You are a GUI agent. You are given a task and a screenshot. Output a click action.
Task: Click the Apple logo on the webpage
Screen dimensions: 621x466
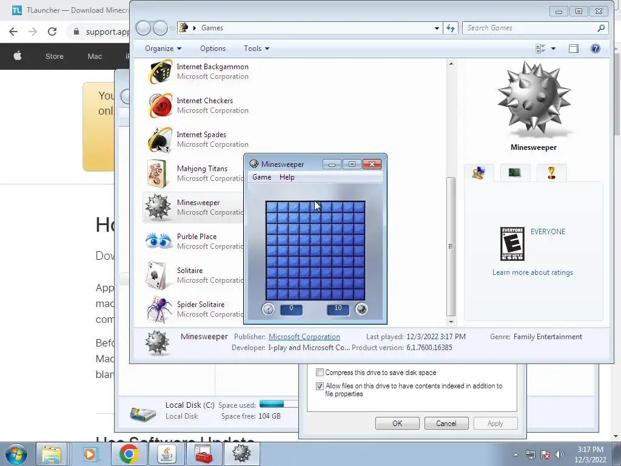tap(18, 56)
